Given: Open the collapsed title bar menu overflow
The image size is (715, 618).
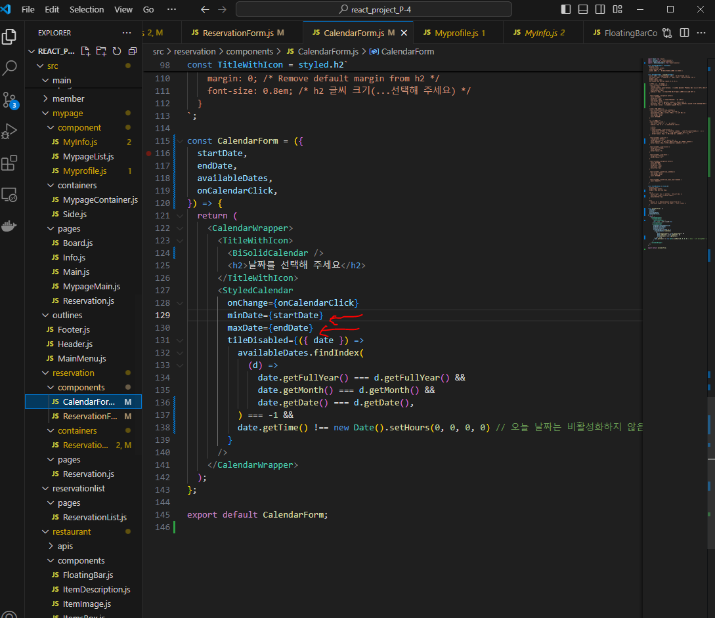Looking at the screenshot, I should (x=171, y=9).
